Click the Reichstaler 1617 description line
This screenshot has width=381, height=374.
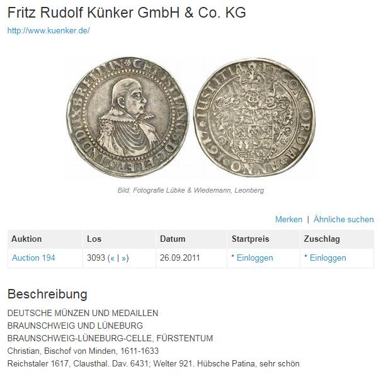(x=153, y=363)
